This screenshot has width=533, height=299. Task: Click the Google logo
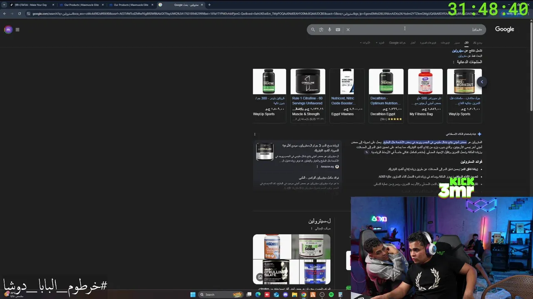tap(504, 29)
